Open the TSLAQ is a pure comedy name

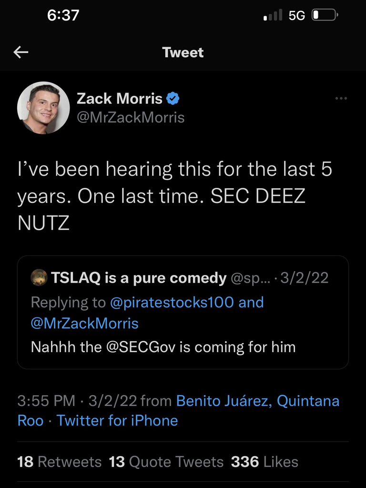139,278
